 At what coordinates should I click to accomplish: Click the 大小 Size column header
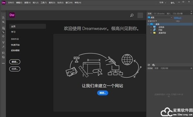click(x=178, y=21)
